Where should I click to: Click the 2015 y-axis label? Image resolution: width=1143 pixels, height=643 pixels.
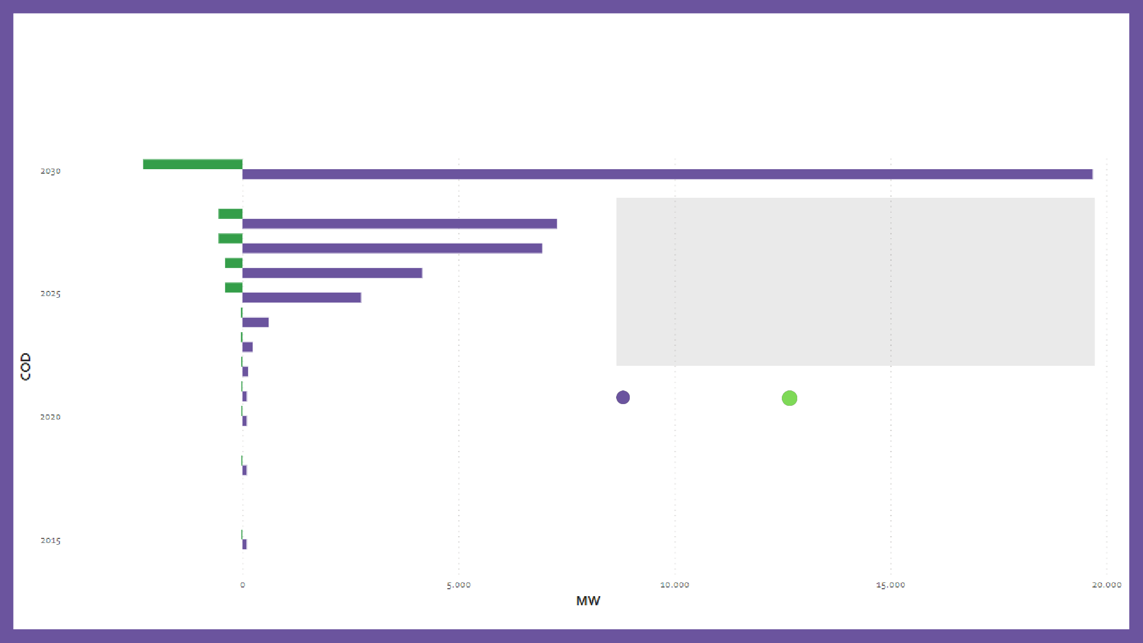point(50,540)
